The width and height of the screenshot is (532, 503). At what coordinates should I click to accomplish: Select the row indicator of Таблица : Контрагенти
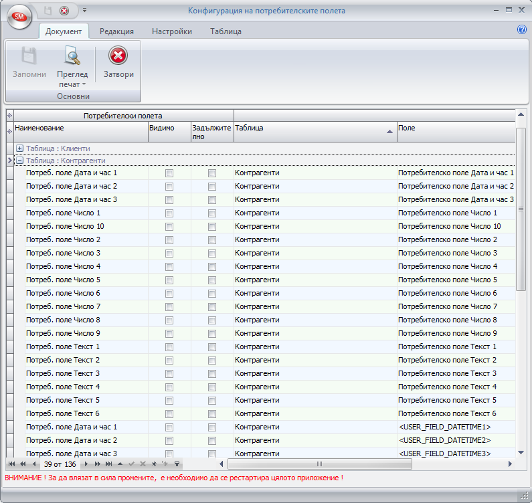[x=10, y=161]
